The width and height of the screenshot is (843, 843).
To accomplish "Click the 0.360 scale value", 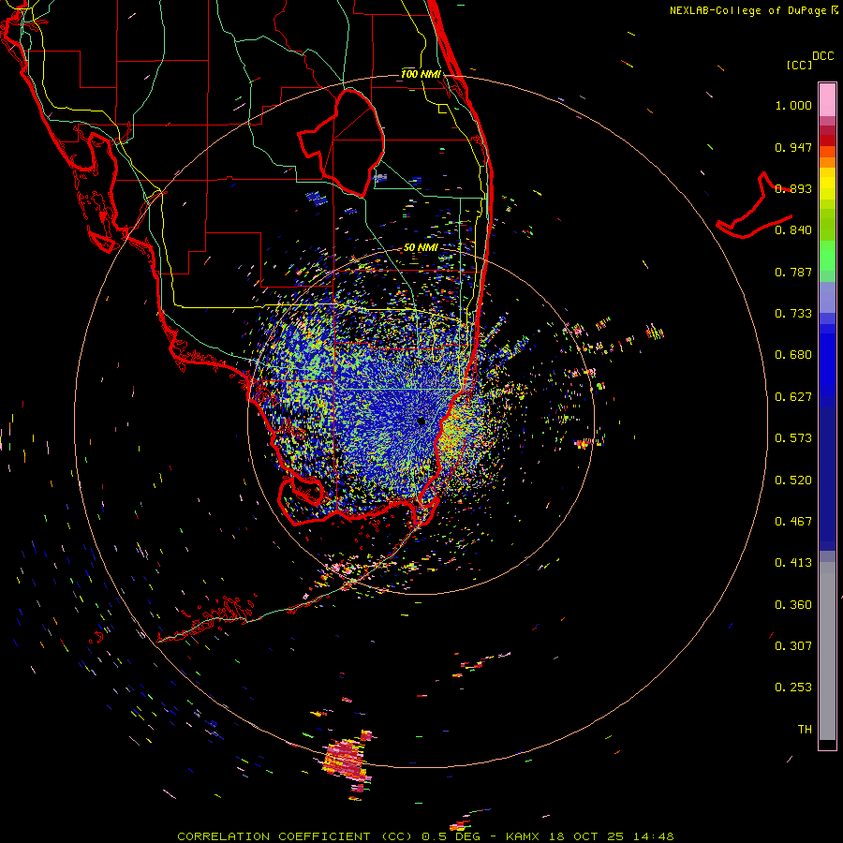I will (793, 605).
